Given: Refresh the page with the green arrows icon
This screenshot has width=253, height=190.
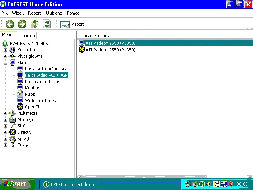Looking at the screenshot, I should pyautogui.click(x=47, y=24).
